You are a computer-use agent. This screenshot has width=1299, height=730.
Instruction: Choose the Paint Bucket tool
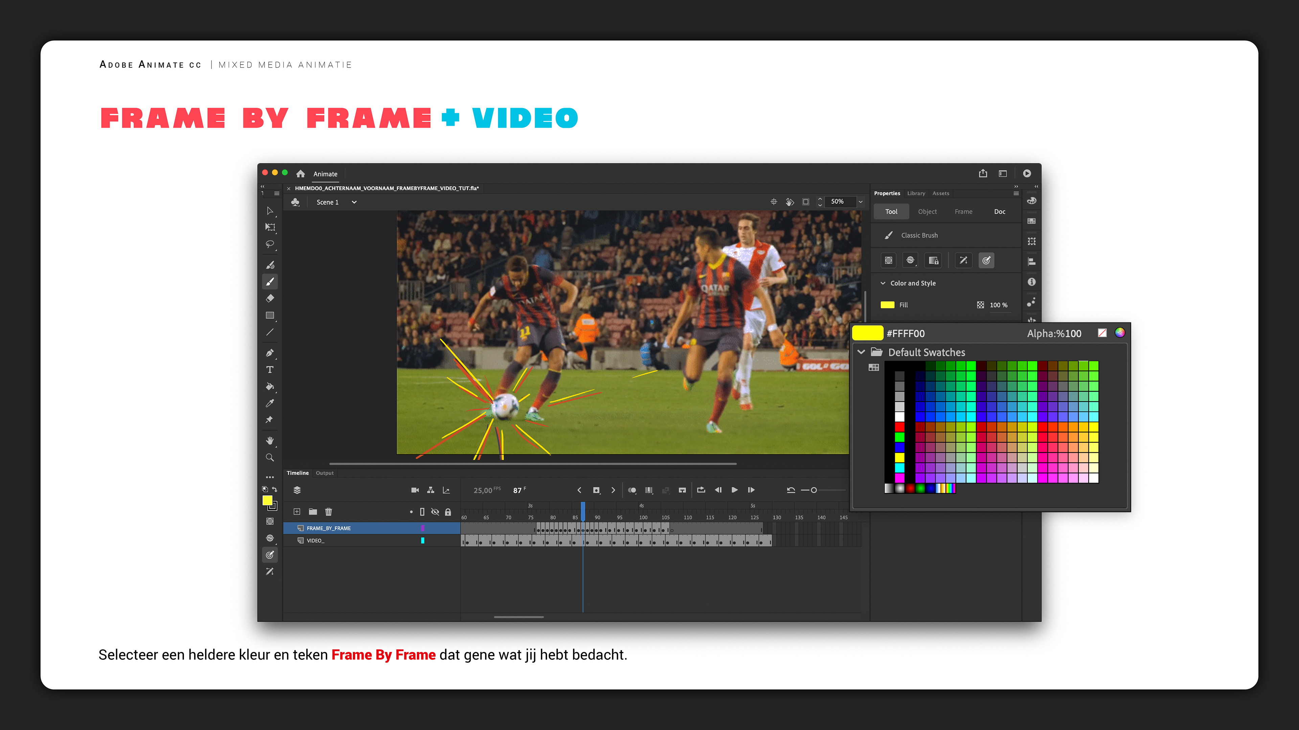270,386
